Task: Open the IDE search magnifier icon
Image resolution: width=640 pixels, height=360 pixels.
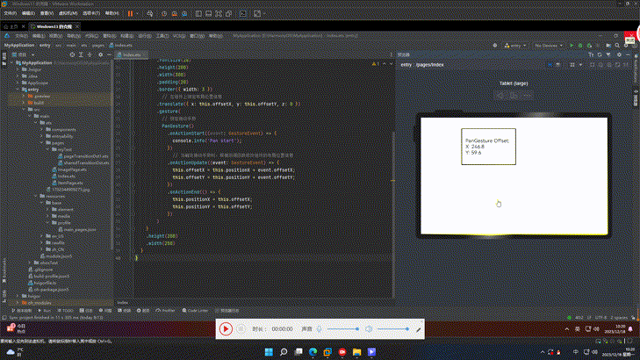Action: pyautogui.click(x=617, y=46)
